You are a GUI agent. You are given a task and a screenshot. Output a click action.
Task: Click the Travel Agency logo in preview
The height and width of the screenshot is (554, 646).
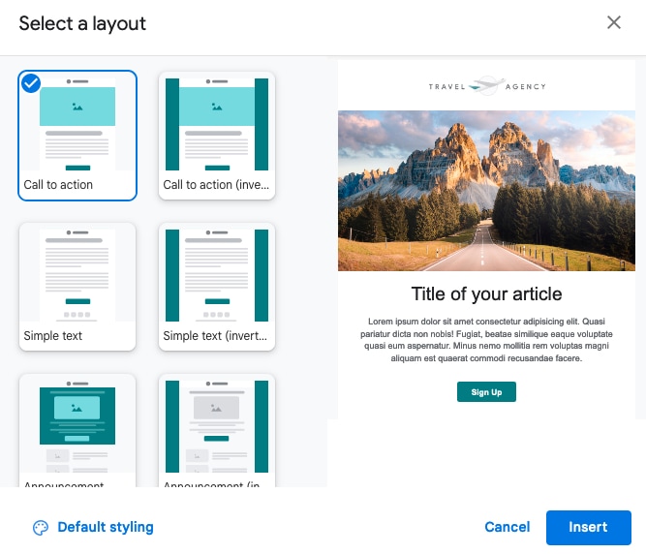click(487, 86)
